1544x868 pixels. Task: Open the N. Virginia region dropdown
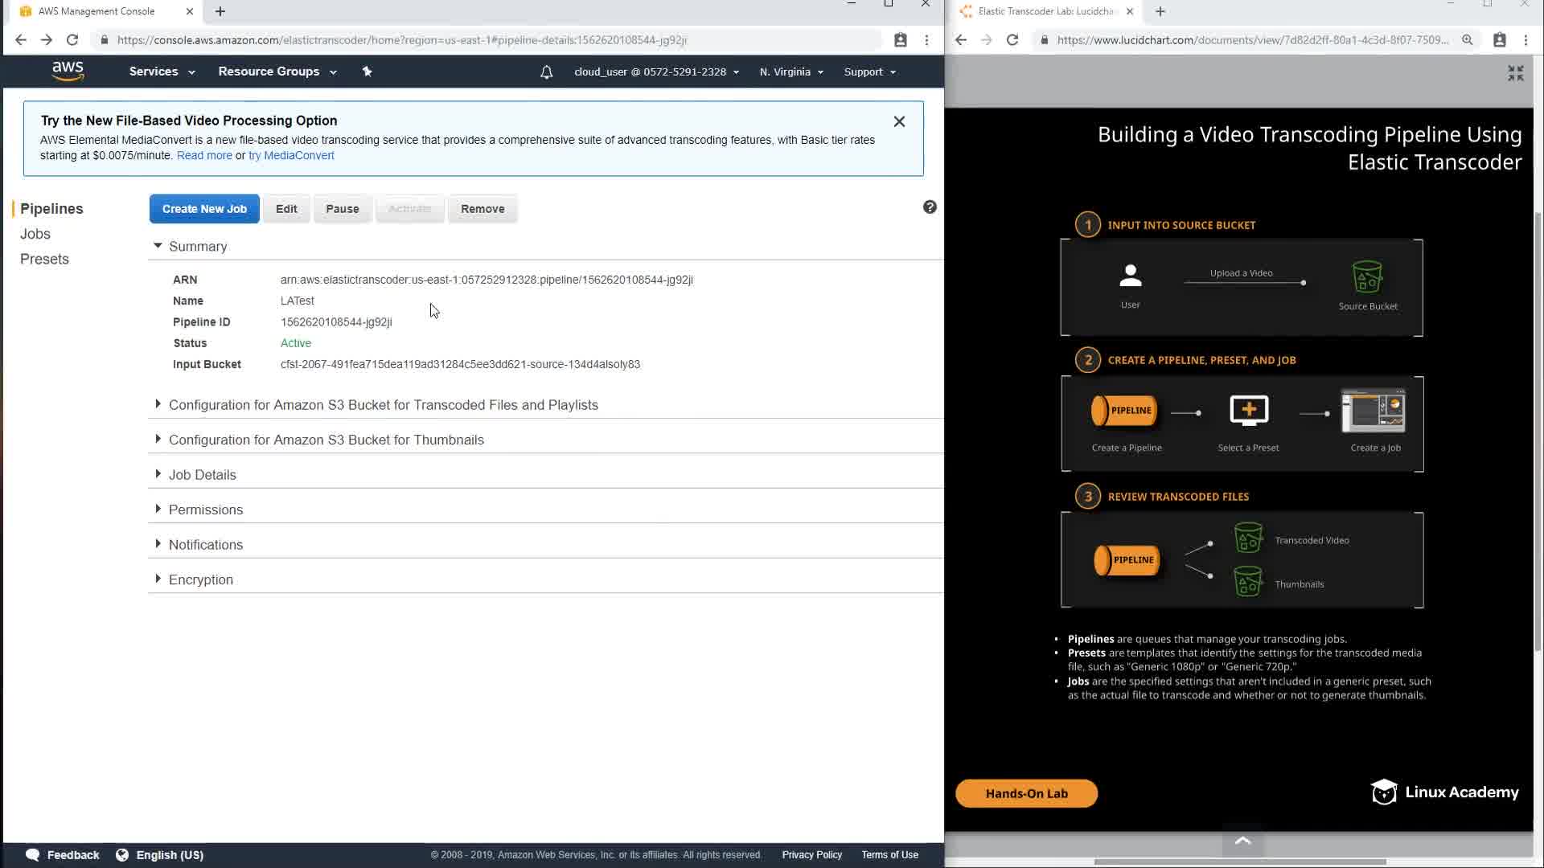coord(791,72)
